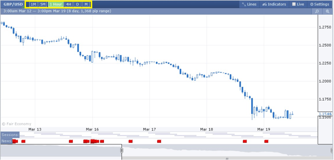
Task: Click the 1.2000 price axis label
Action: (x=325, y=81)
